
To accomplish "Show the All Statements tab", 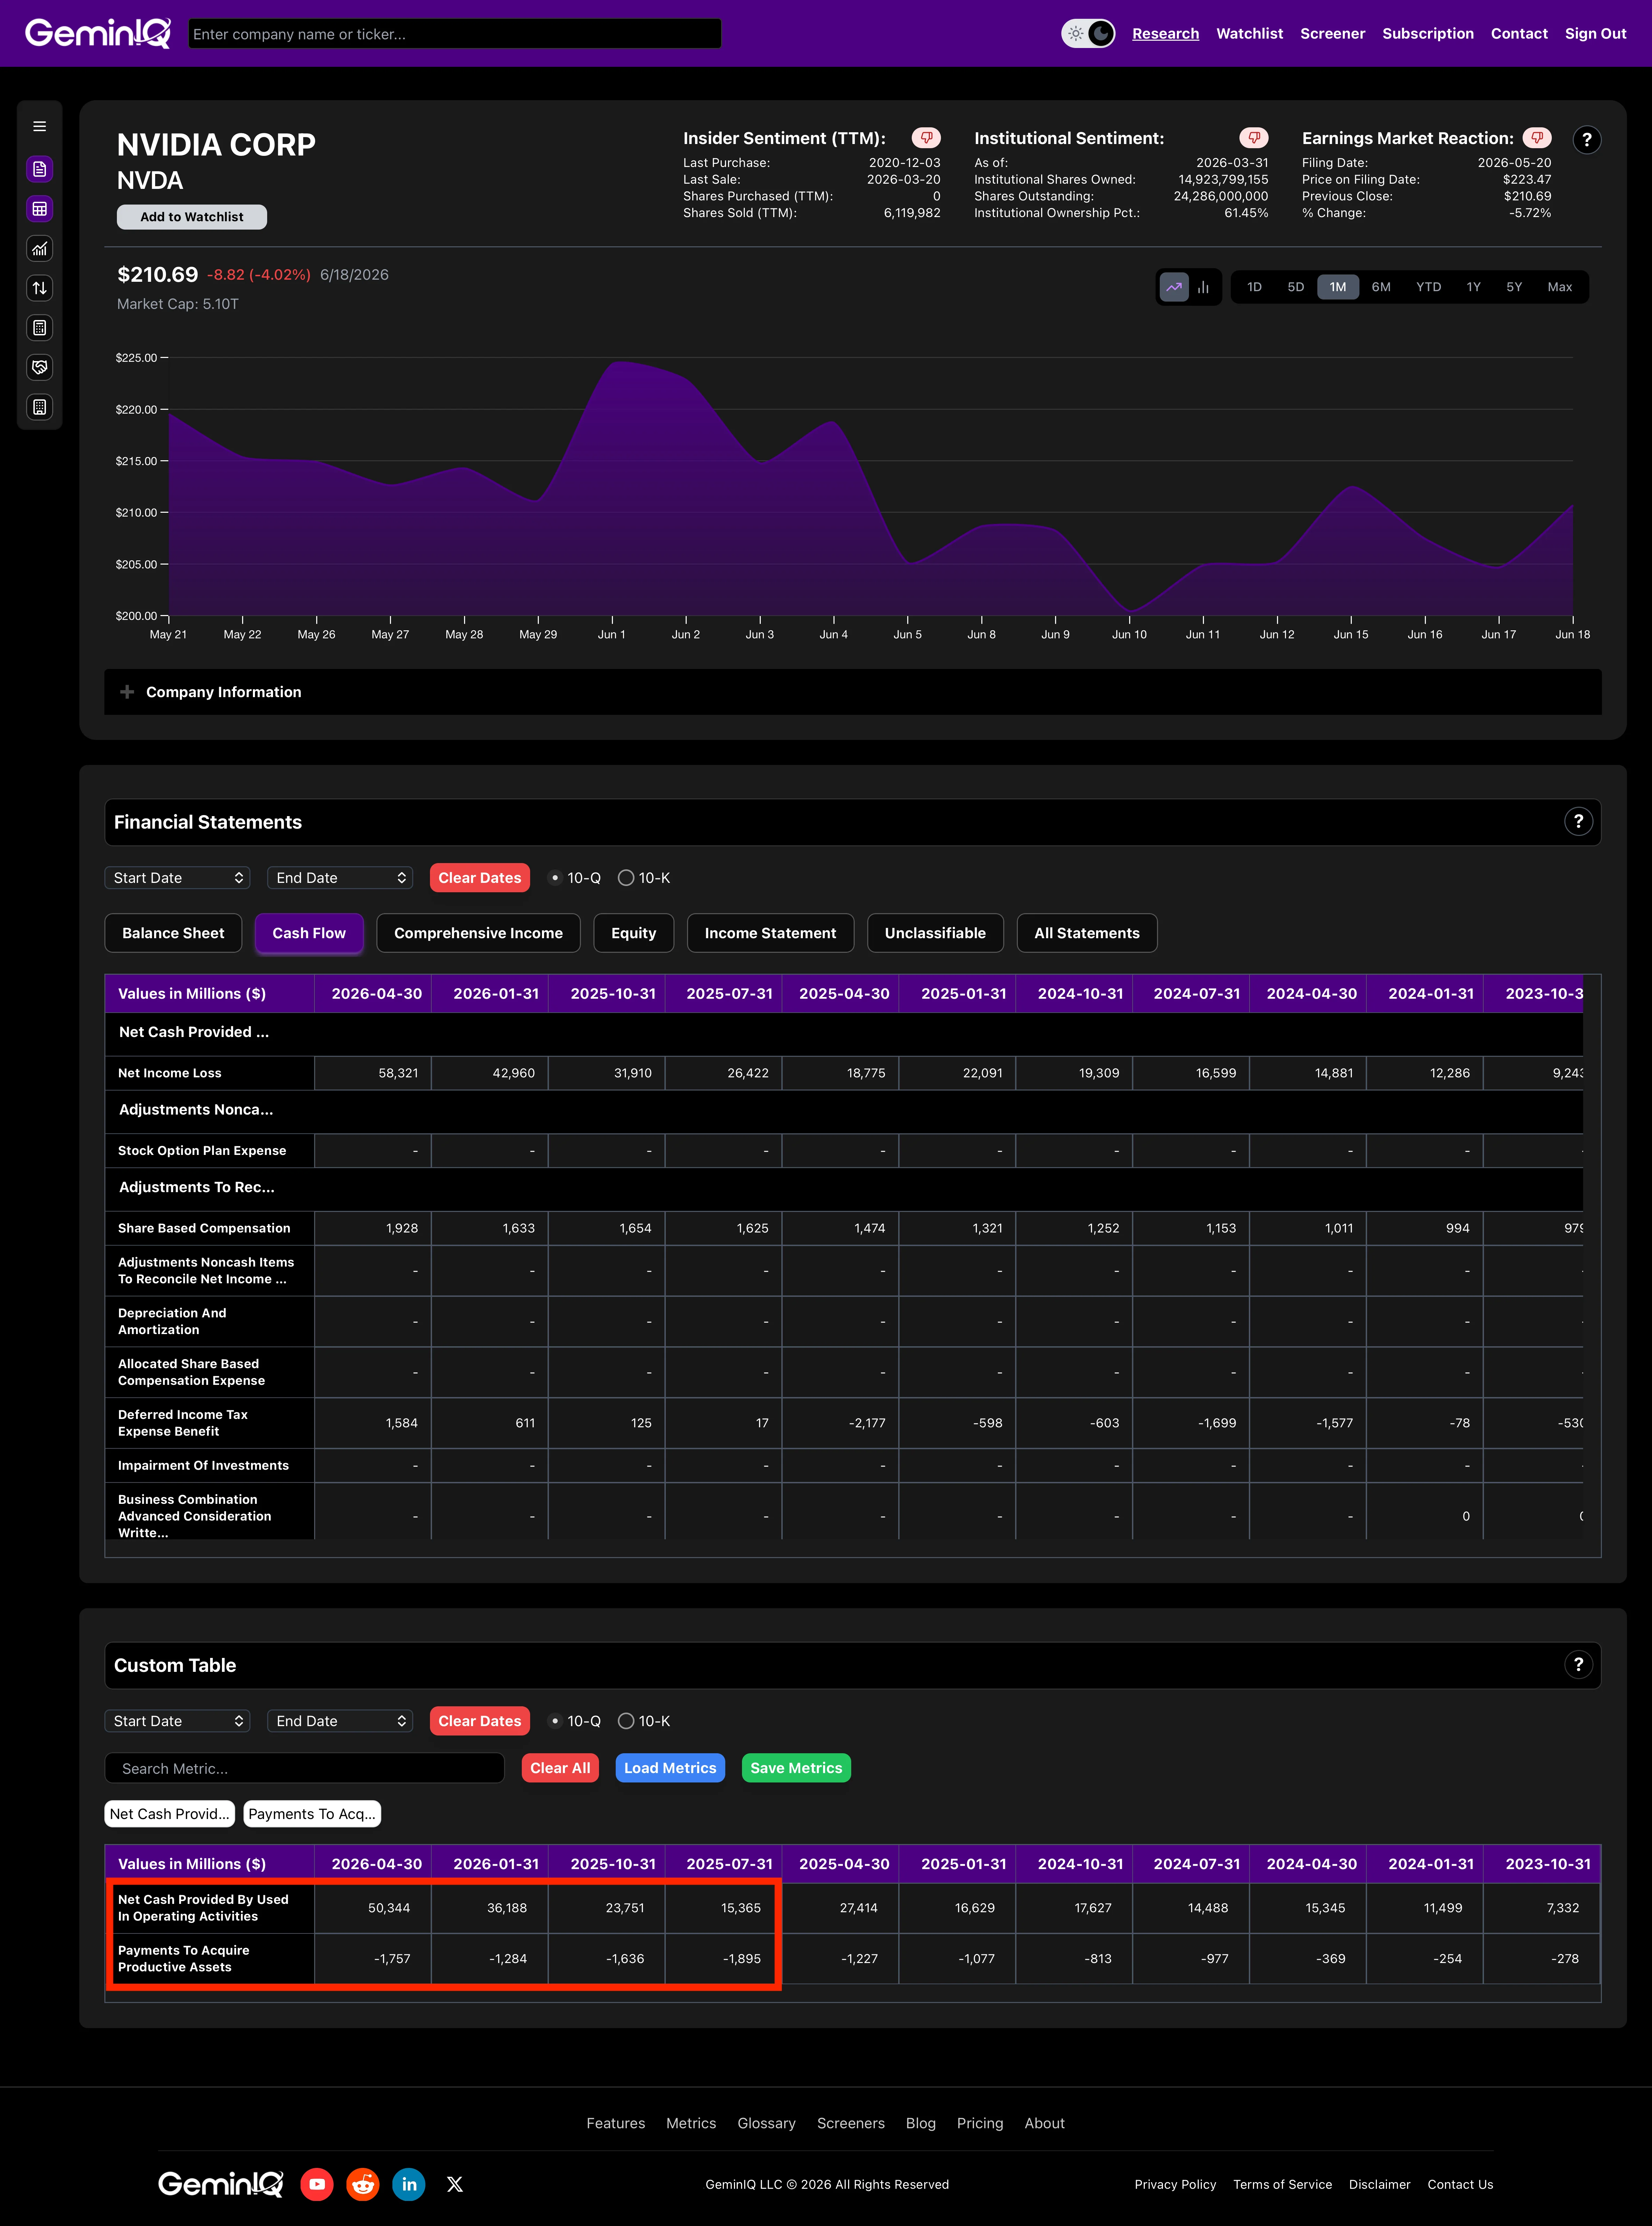I will pos(1087,933).
